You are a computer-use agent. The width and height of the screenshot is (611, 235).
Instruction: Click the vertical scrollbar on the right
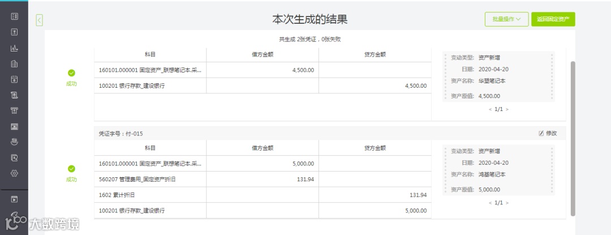[573, 138]
